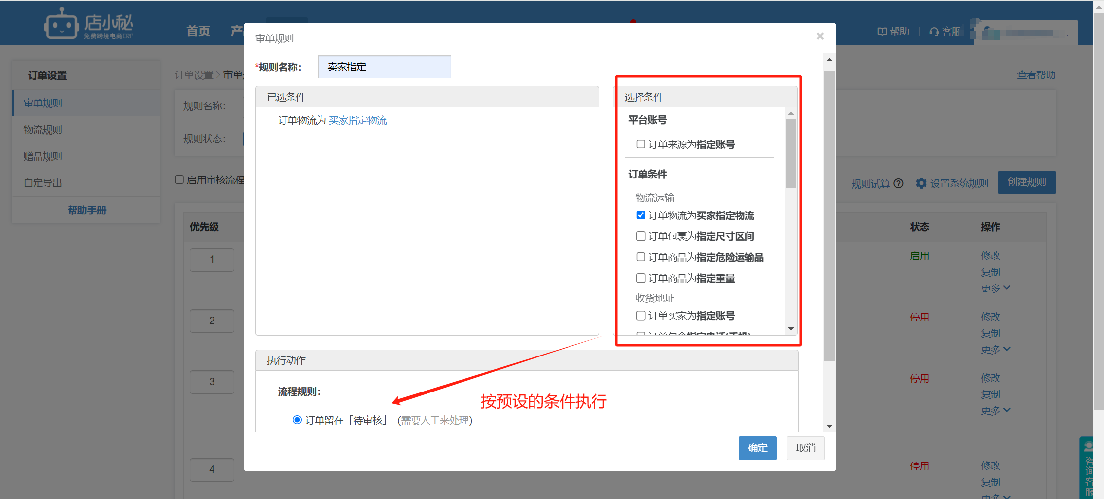This screenshot has width=1104, height=499.
Task: Check 订单商品为指定危险运输品 checkbox
Action: pos(641,257)
